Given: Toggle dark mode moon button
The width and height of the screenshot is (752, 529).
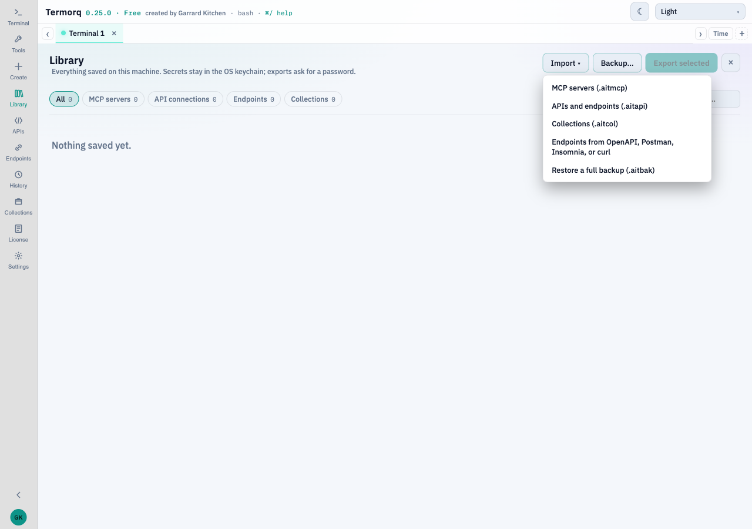Looking at the screenshot, I should pos(640,11).
